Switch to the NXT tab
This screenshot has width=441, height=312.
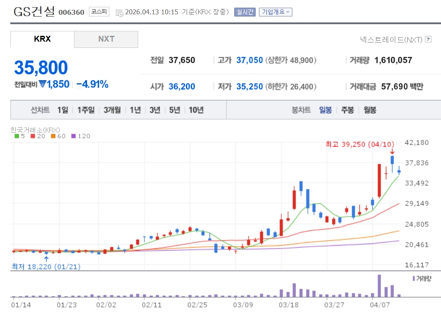pyautogui.click(x=106, y=39)
